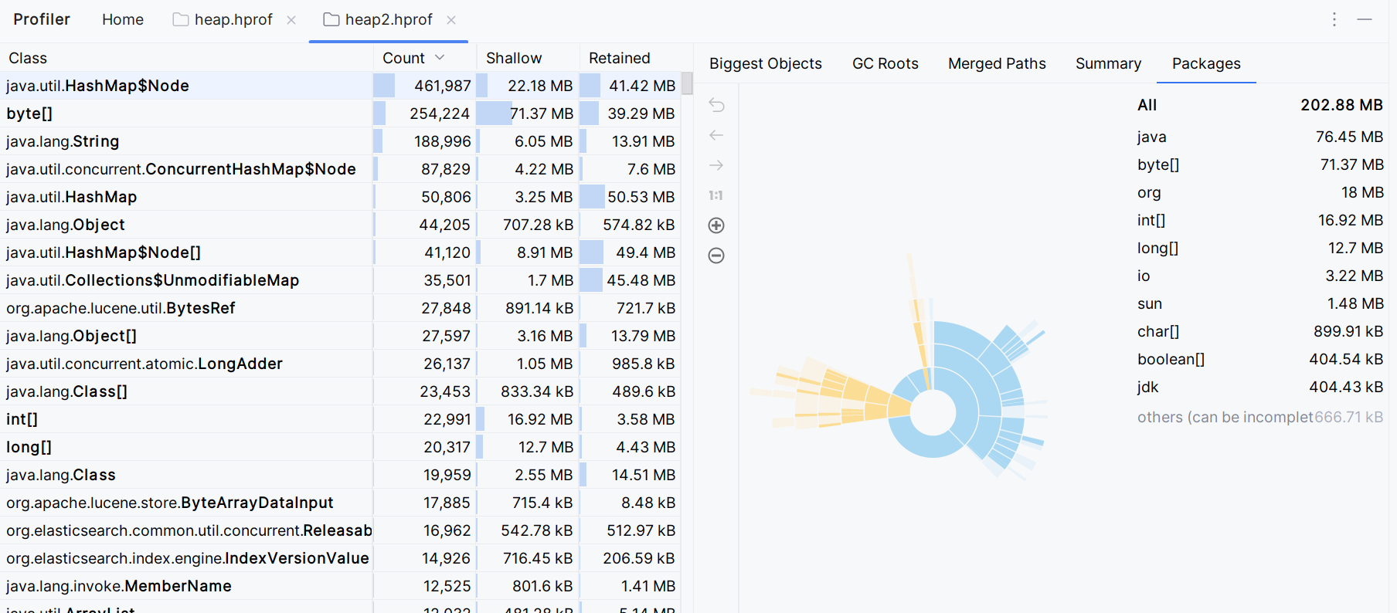Go to the Profiler Home tab
1397x613 pixels.
coord(123,19)
